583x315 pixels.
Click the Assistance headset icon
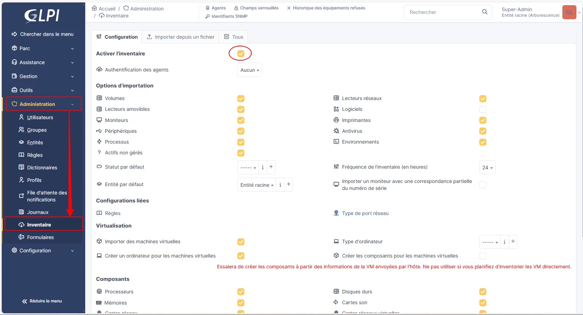[14, 62]
